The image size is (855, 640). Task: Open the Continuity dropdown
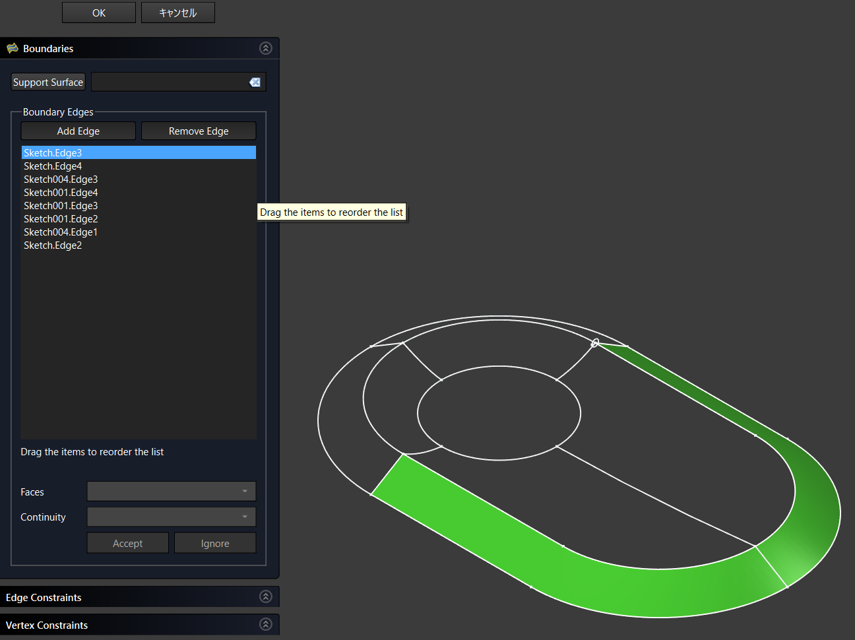coord(172,517)
